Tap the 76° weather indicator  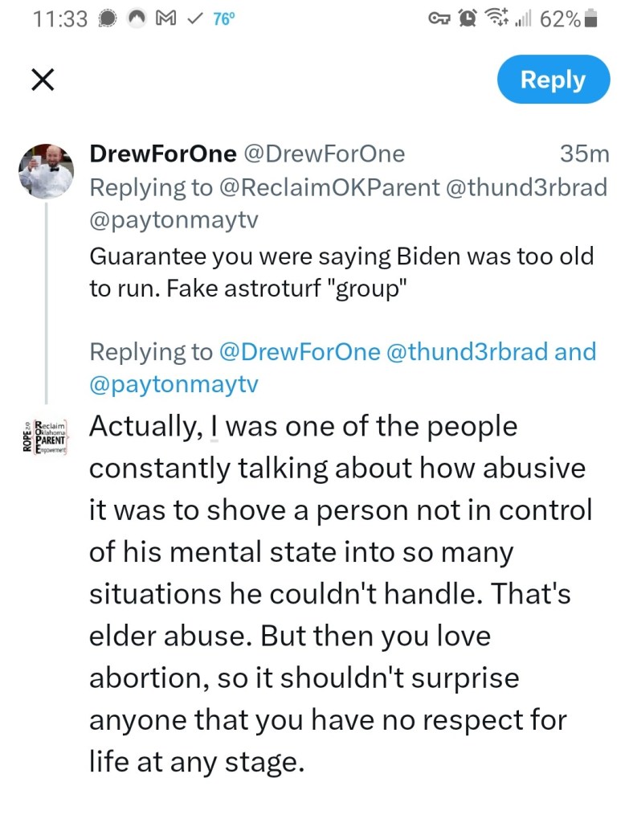point(223,19)
